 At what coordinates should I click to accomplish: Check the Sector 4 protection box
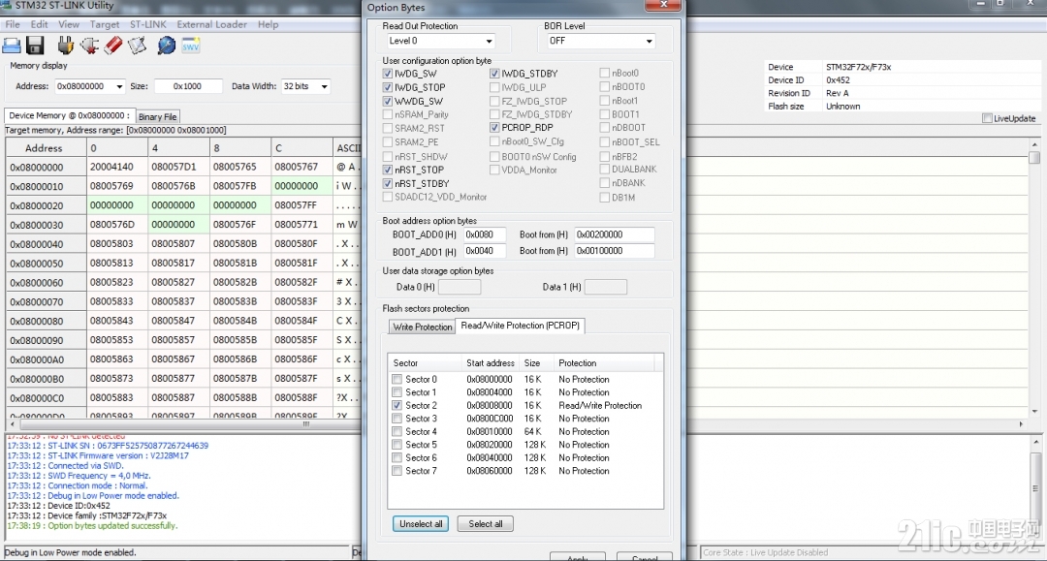click(397, 431)
